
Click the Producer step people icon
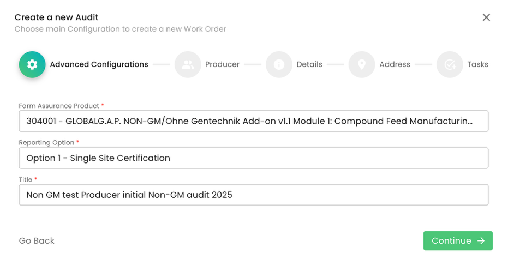[x=188, y=64]
